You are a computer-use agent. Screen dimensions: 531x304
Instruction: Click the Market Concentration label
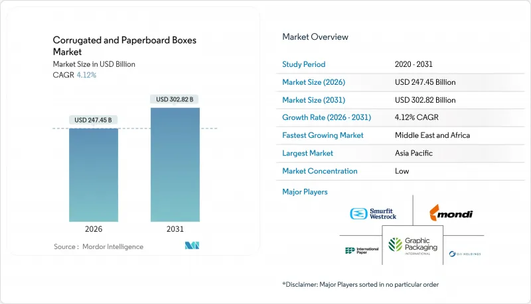pyautogui.click(x=320, y=171)
